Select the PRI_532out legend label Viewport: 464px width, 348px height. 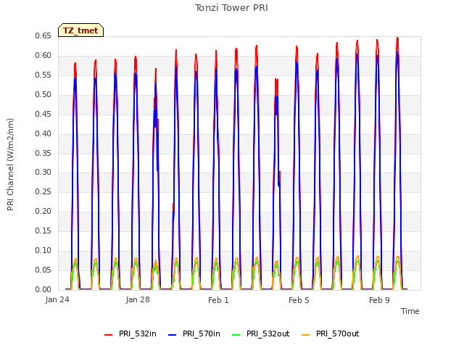(268, 334)
